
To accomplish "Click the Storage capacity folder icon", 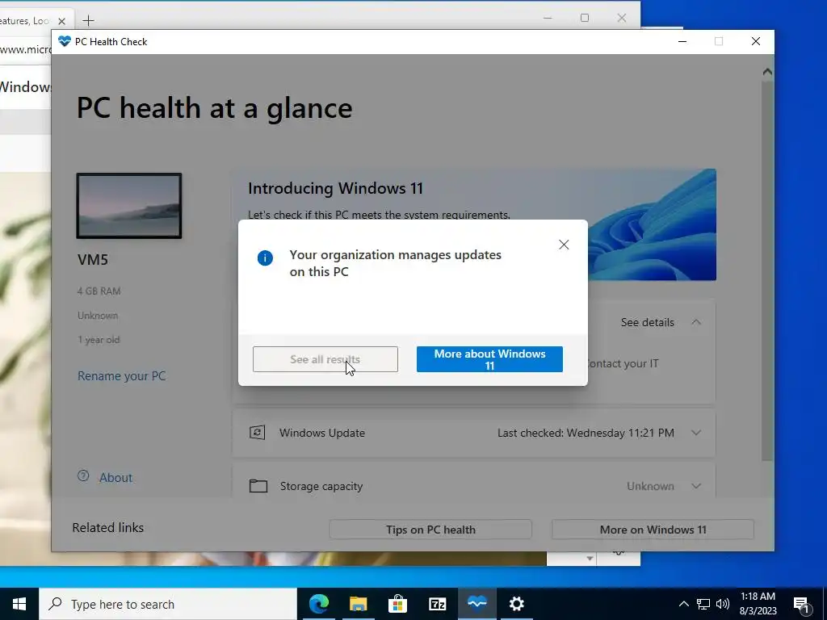I will [258, 485].
